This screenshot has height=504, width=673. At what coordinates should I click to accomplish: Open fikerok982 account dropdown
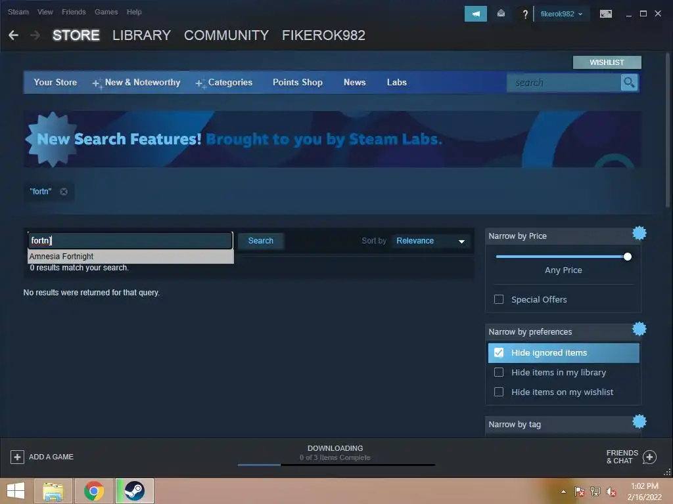point(561,14)
